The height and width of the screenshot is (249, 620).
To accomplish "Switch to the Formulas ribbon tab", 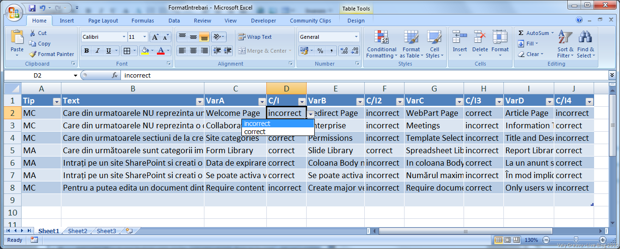I will point(143,21).
